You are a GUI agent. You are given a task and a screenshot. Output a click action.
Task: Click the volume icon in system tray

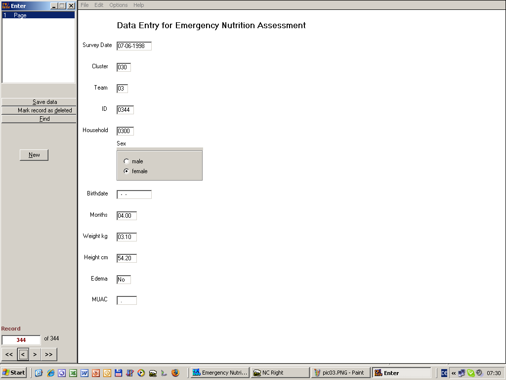[479, 373]
